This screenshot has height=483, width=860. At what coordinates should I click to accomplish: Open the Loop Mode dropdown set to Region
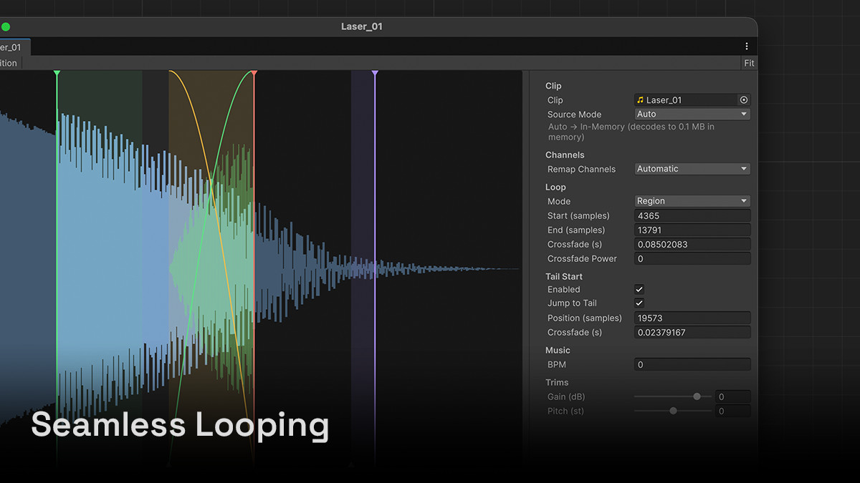click(692, 201)
